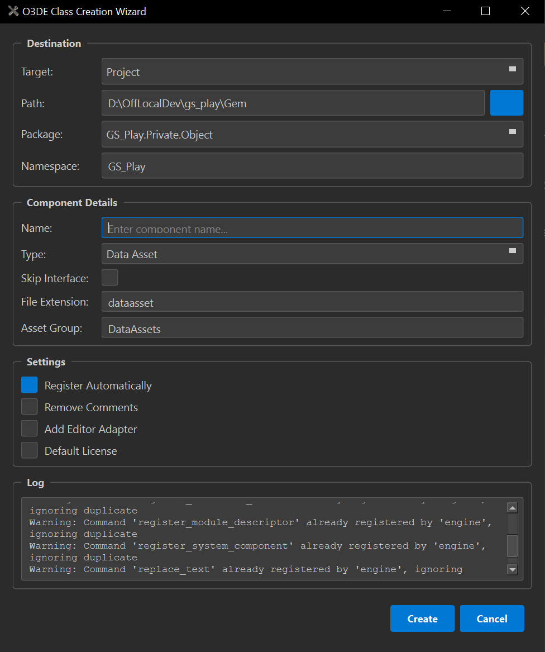Minimize the Class Creation Wizard window
The height and width of the screenshot is (652, 545).
pyautogui.click(x=446, y=11)
